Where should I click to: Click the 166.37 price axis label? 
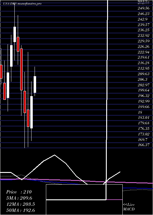[144, 145]
